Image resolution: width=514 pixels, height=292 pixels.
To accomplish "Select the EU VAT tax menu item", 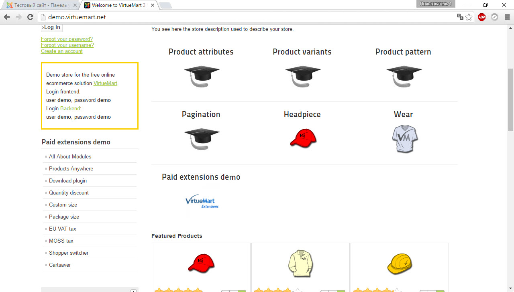I will (x=62, y=229).
